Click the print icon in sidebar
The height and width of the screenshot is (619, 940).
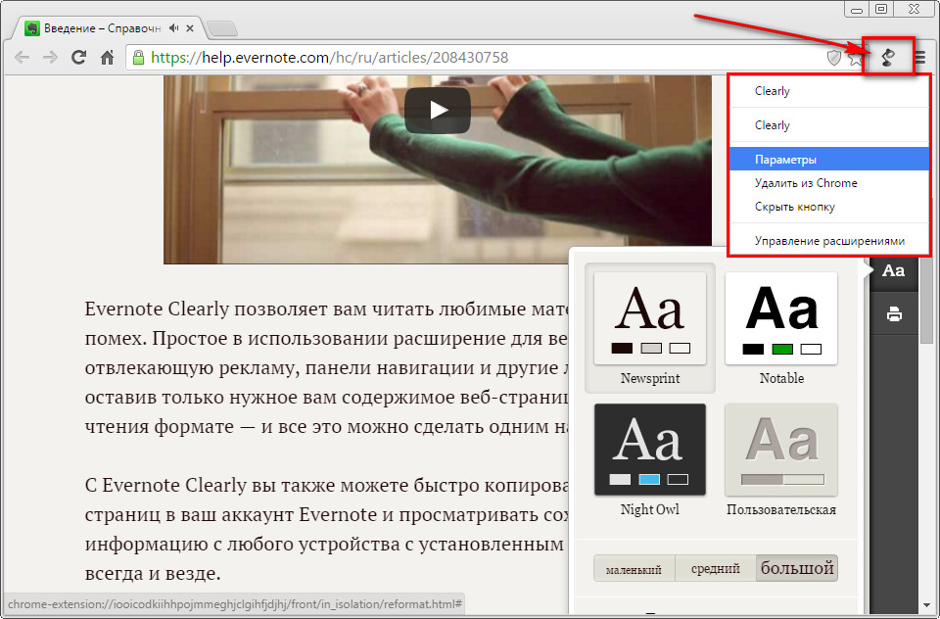point(894,313)
